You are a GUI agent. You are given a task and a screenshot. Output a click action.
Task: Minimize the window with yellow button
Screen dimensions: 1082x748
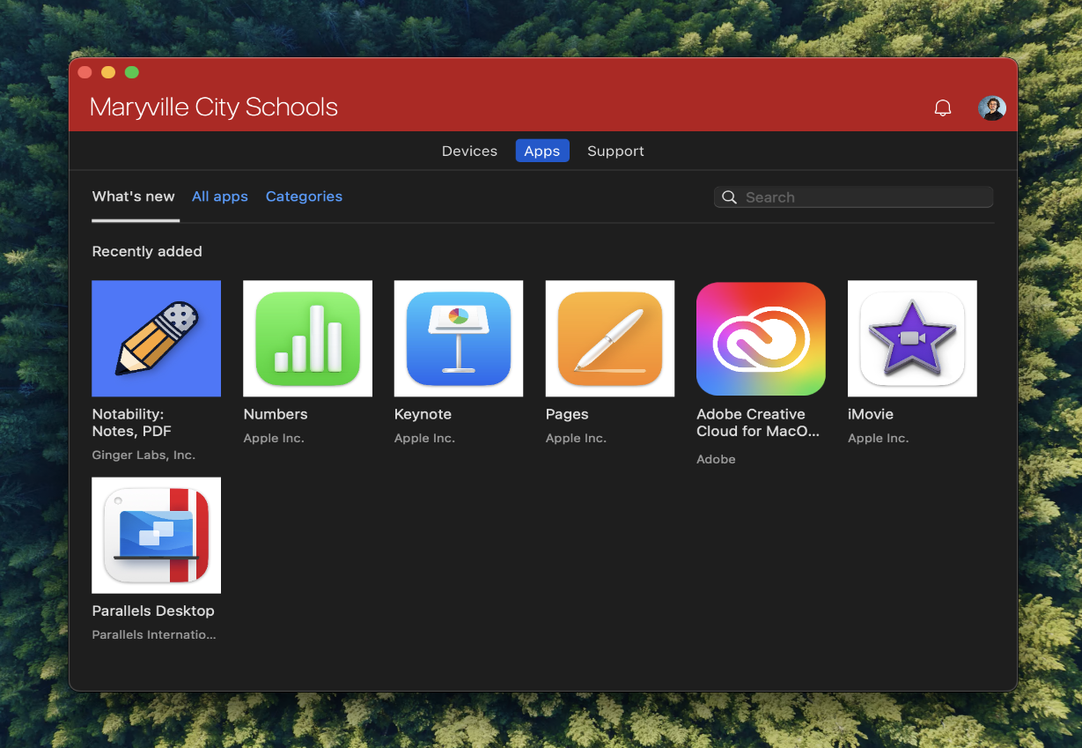pos(108,72)
